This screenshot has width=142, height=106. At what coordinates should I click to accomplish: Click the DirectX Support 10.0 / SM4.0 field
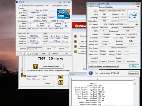pos(132,34)
